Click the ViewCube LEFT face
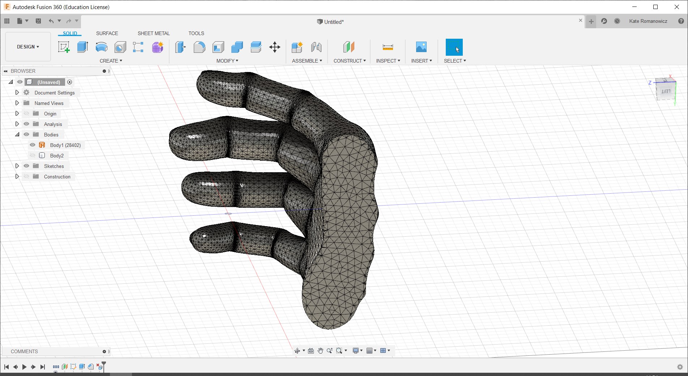The image size is (688, 376). coord(665,91)
